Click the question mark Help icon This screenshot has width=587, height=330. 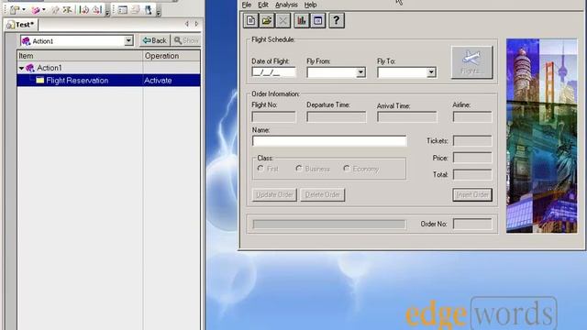[x=337, y=20]
